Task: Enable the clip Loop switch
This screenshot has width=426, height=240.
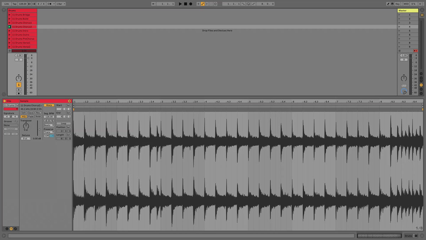Action: click(64, 123)
